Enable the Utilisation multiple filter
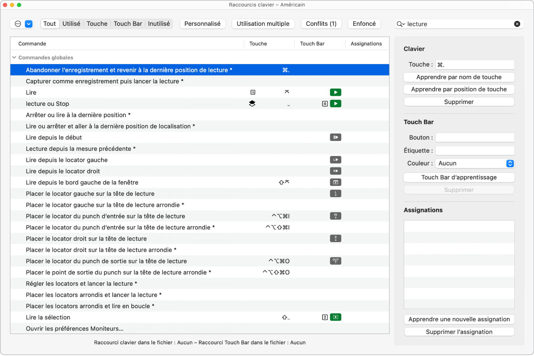This screenshot has height=356, width=534. click(263, 24)
